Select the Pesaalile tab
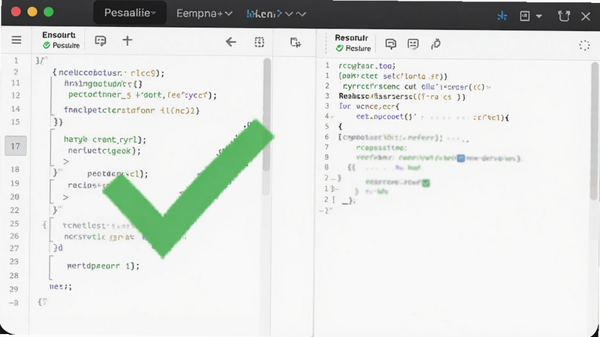600x337 pixels. click(130, 13)
